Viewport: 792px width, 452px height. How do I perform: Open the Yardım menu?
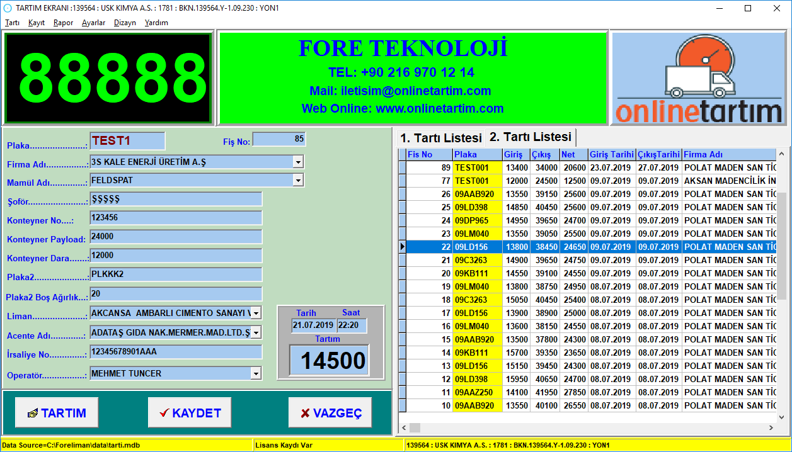pos(156,23)
